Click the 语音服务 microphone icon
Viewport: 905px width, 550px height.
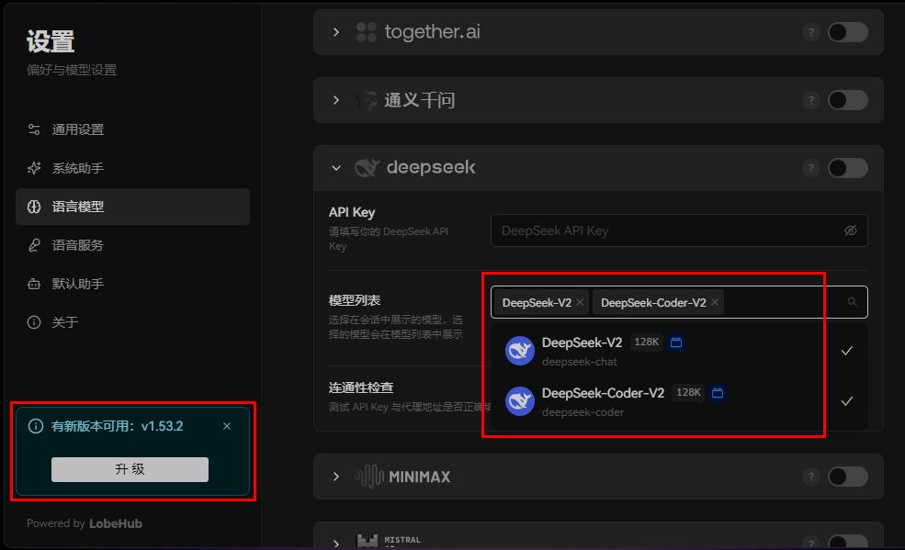(34, 245)
